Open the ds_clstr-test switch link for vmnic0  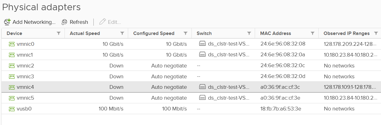click(229, 44)
